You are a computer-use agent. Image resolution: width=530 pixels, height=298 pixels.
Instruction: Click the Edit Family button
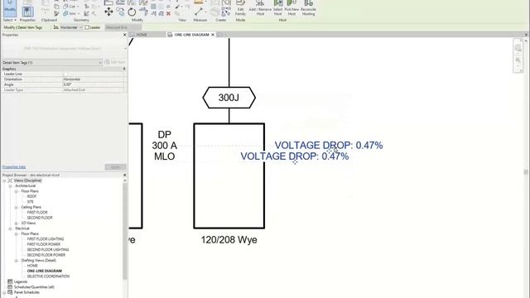(x=240, y=8)
